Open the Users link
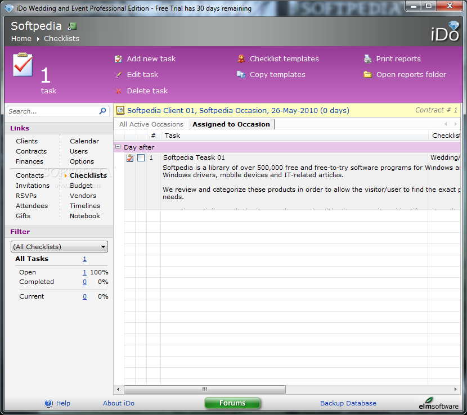 [79, 151]
